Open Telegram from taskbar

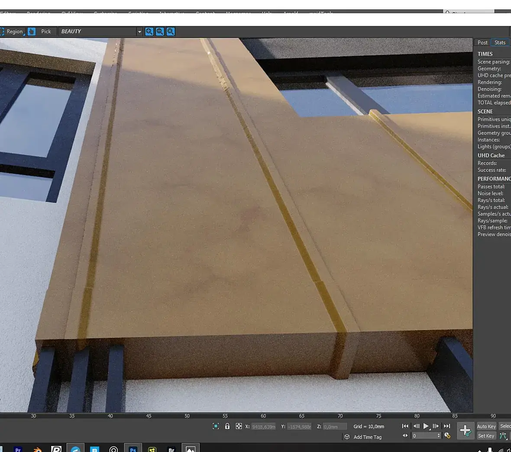[x=75, y=449]
